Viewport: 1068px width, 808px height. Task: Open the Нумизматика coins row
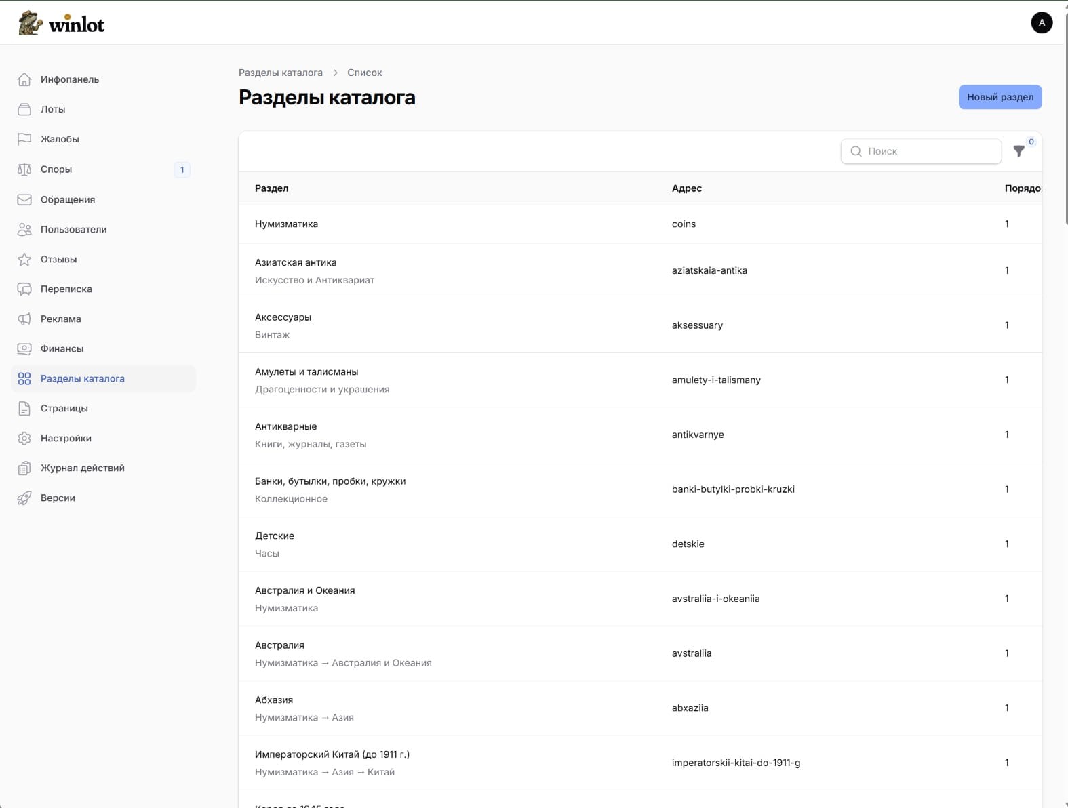pyautogui.click(x=640, y=224)
